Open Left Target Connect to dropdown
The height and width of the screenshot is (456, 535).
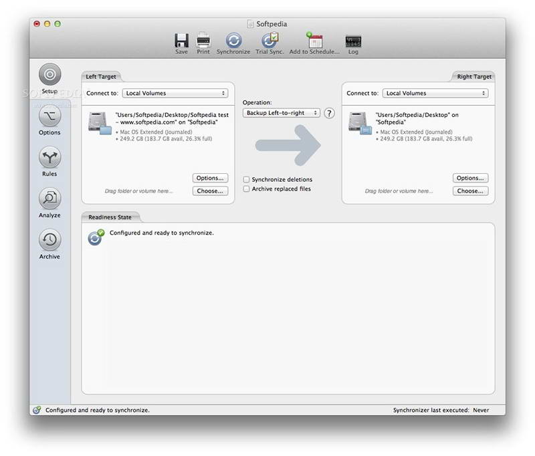[175, 93]
